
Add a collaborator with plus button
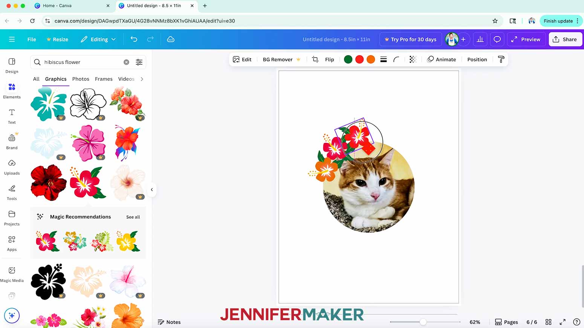tap(463, 39)
